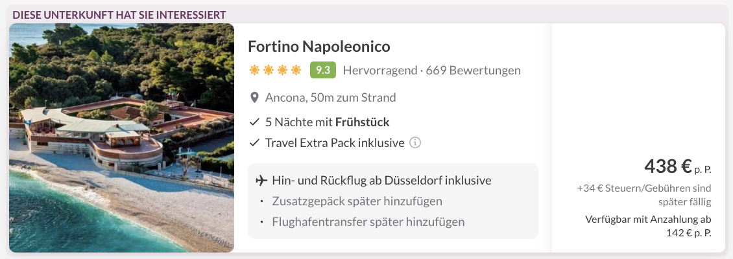Open the Fortino Napoleonico hotel photo
This screenshot has height=259, width=733.
click(121, 138)
